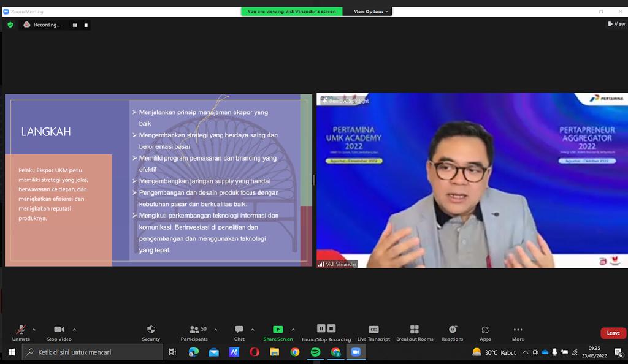Stop the camera video

click(59, 332)
